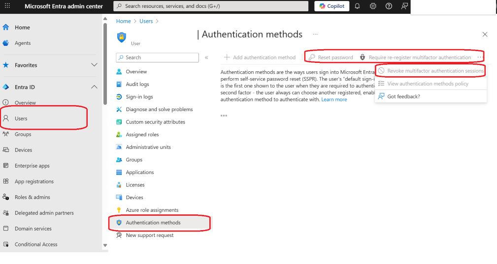The image size is (497, 264).
Task: Click the Diagnose and solve problems icon
Action: point(119,110)
